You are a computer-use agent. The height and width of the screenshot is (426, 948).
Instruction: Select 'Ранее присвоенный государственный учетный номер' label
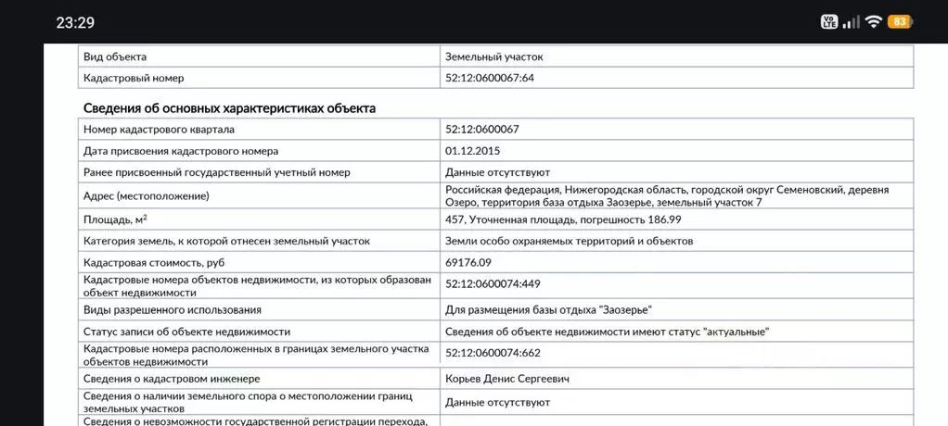pos(216,172)
